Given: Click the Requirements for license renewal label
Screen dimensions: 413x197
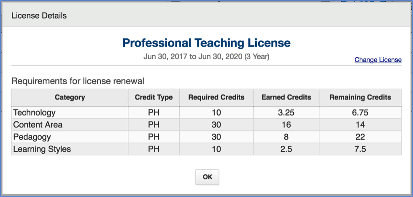Looking at the screenshot, I should [78, 81].
